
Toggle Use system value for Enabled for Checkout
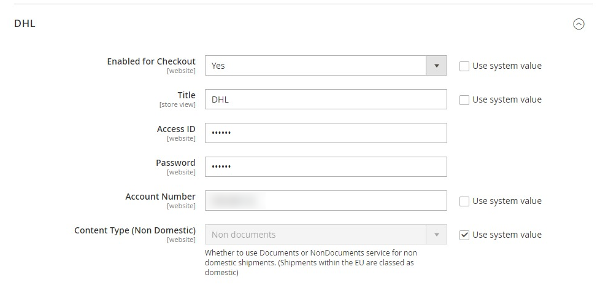click(464, 66)
